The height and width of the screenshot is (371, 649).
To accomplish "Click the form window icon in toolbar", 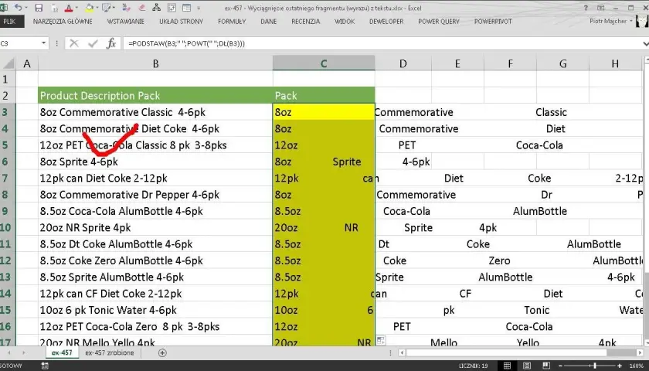I will click(x=186, y=8).
